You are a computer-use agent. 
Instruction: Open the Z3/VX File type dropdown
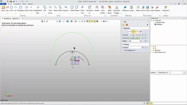pyautogui.click(x=164, y=73)
